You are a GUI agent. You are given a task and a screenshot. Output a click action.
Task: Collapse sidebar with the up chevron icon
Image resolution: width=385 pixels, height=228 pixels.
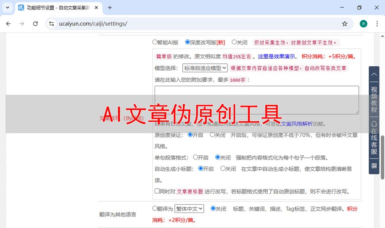[374, 74]
